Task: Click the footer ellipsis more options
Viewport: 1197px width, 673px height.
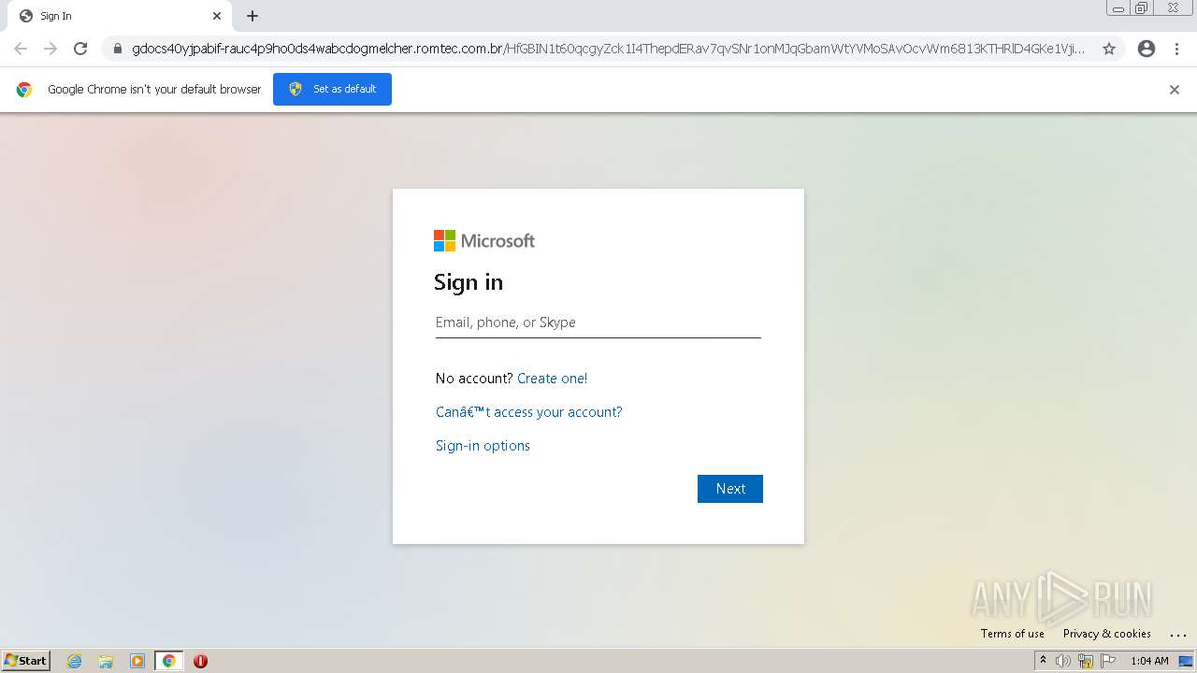Action: tap(1178, 635)
